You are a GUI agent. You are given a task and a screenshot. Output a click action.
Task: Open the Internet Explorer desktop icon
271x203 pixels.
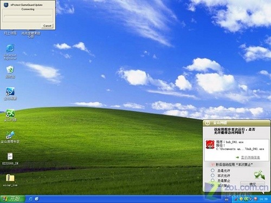click(x=10, y=51)
